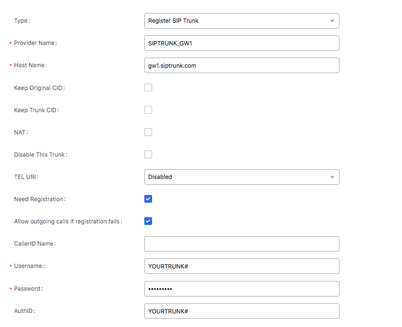Click the 'Keep Trunk CID:' label
Image resolution: width=402 pixels, height=327 pixels.
37,110
